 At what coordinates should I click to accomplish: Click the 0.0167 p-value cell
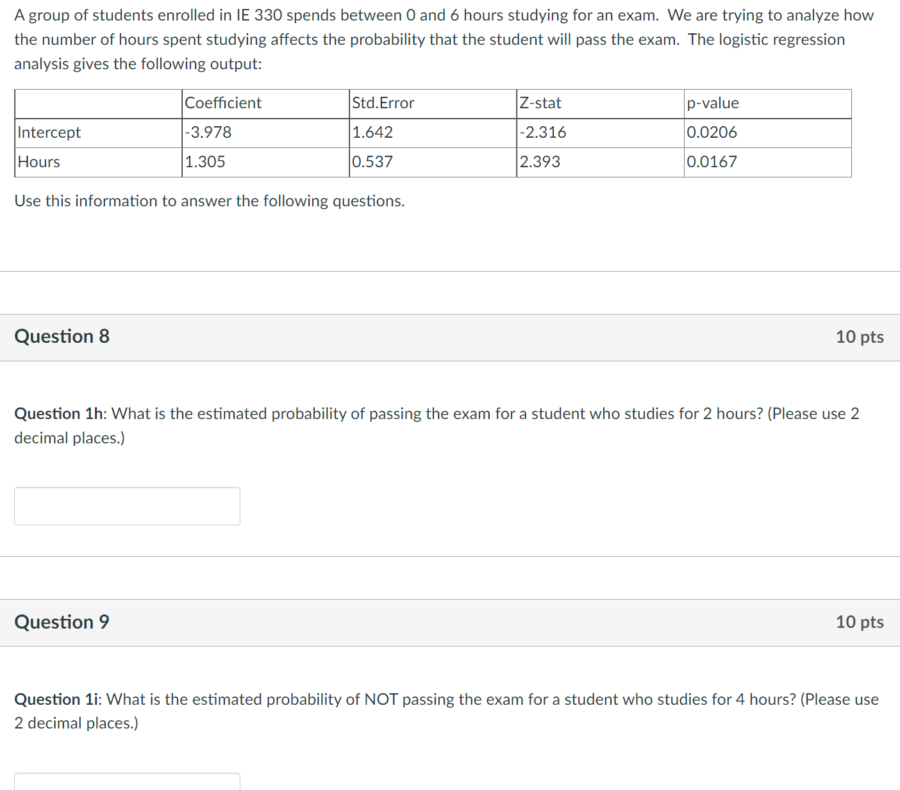tap(711, 161)
